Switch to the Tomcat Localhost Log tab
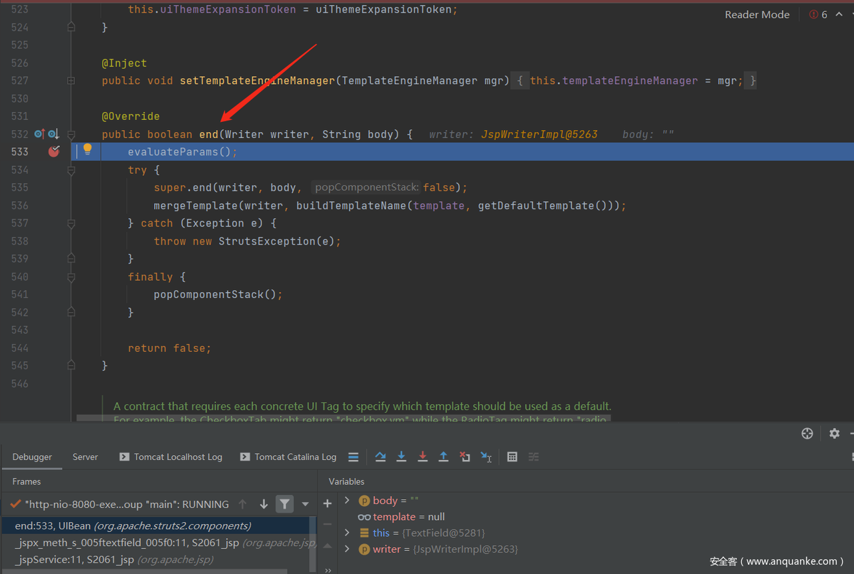The height and width of the screenshot is (574, 854). click(171, 457)
